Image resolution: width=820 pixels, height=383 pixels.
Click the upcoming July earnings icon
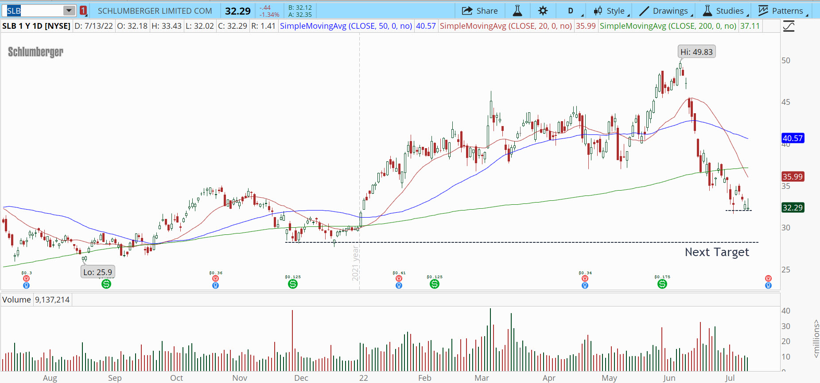(x=768, y=279)
